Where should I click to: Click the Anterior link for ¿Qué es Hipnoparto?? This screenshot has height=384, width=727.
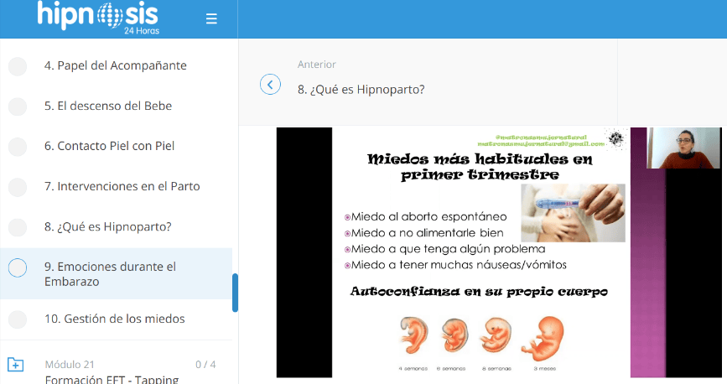[361, 89]
